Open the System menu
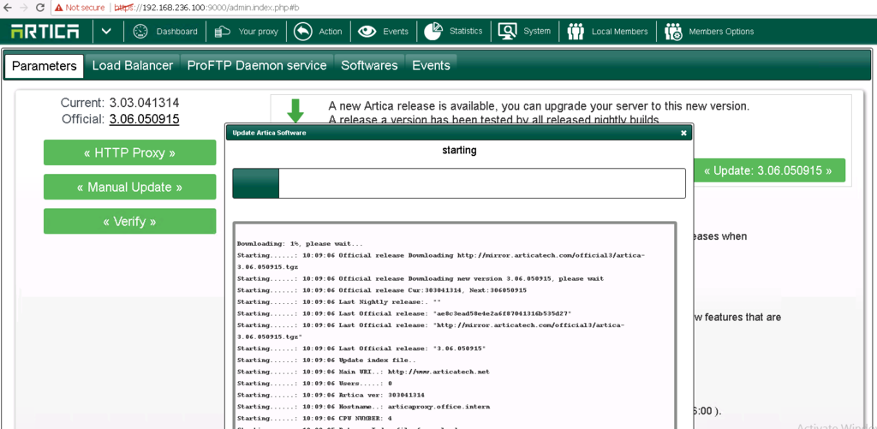Viewport: 877px width, 429px height. point(537,32)
